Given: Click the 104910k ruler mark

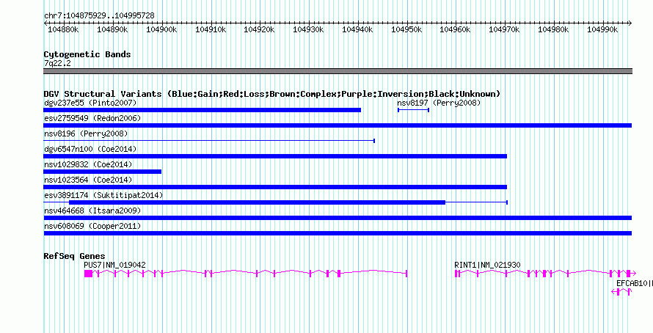Looking at the screenshot, I should point(211,29).
